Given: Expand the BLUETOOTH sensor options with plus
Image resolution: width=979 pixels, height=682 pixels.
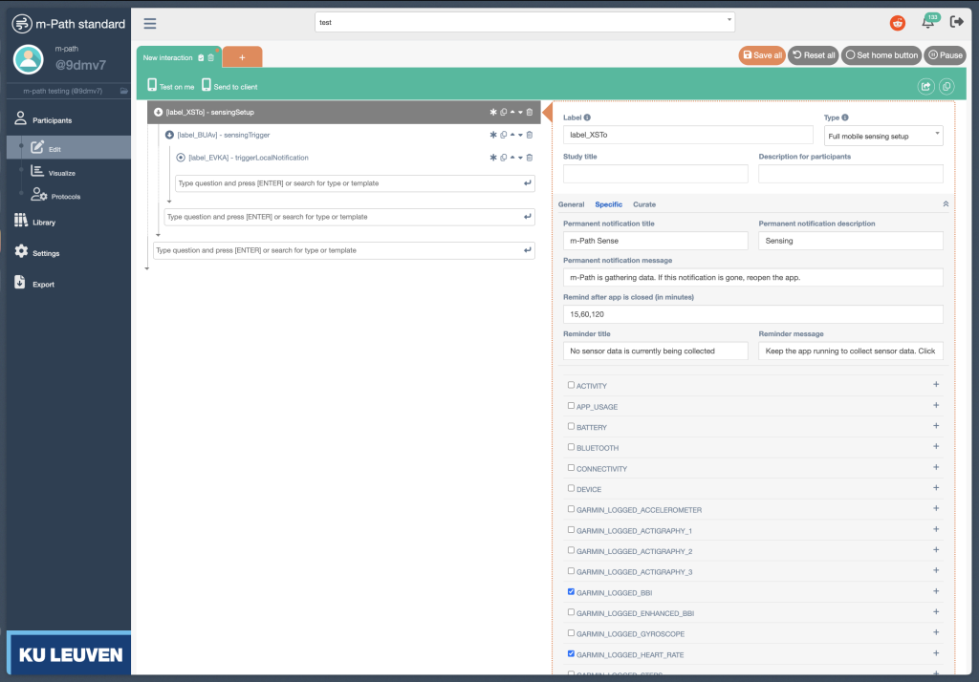Looking at the screenshot, I should (x=936, y=447).
